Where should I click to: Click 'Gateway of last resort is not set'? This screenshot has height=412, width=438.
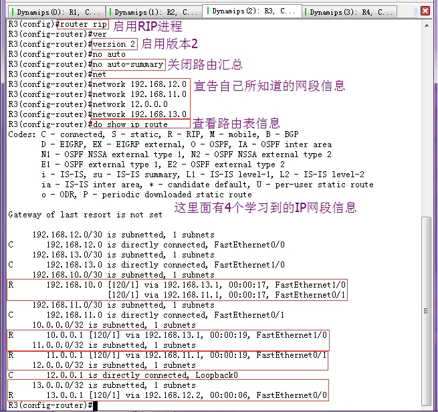pyautogui.click(x=85, y=215)
